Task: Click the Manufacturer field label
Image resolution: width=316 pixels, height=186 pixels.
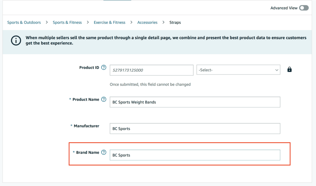Action: pos(86,126)
